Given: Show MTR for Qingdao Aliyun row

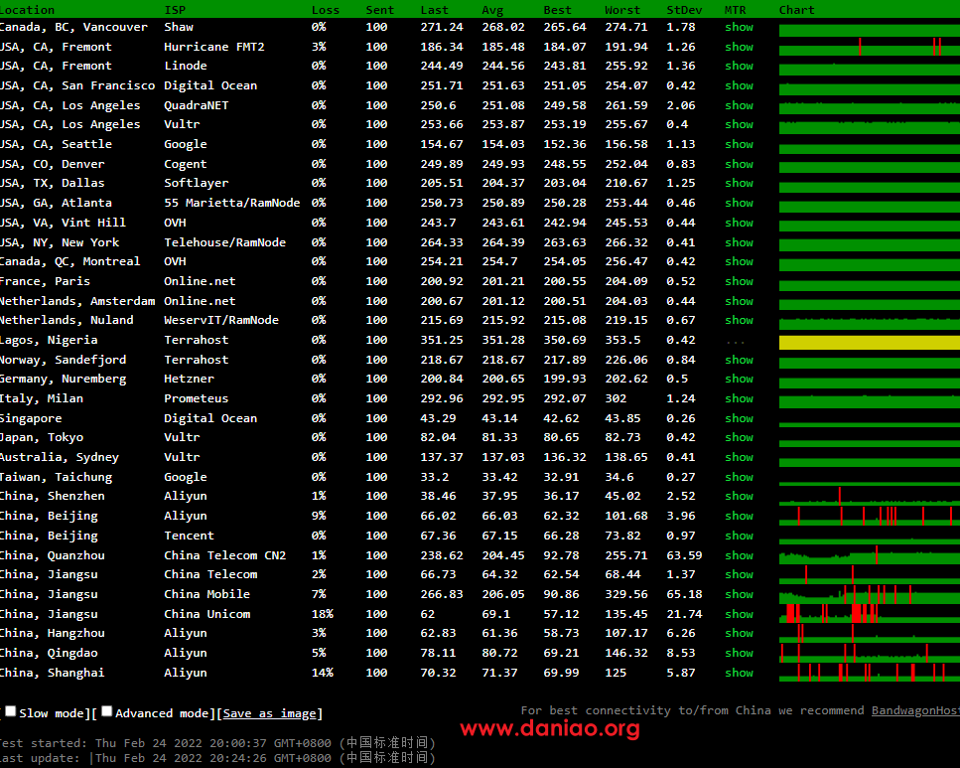Looking at the screenshot, I should coord(739,653).
